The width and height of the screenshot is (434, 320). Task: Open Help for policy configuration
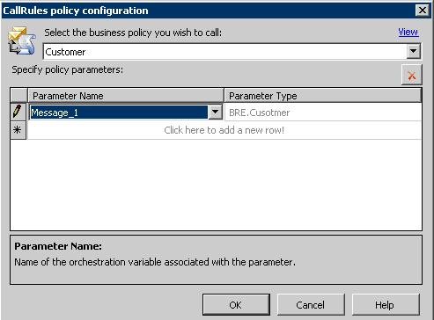pyautogui.click(x=386, y=305)
